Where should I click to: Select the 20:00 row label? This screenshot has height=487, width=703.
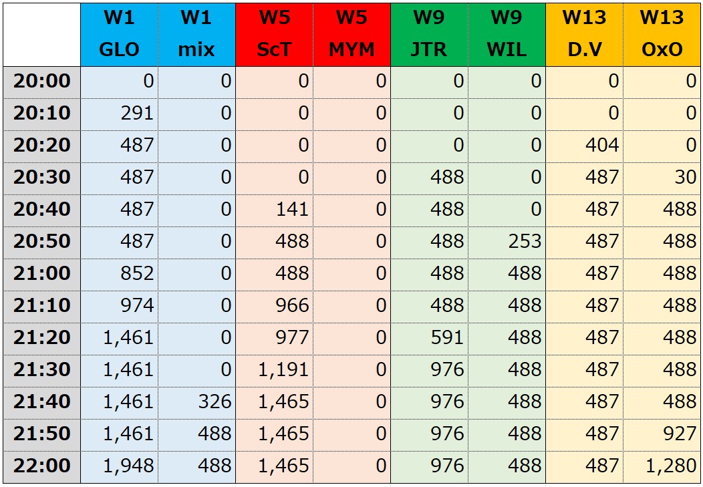pyautogui.click(x=41, y=82)
